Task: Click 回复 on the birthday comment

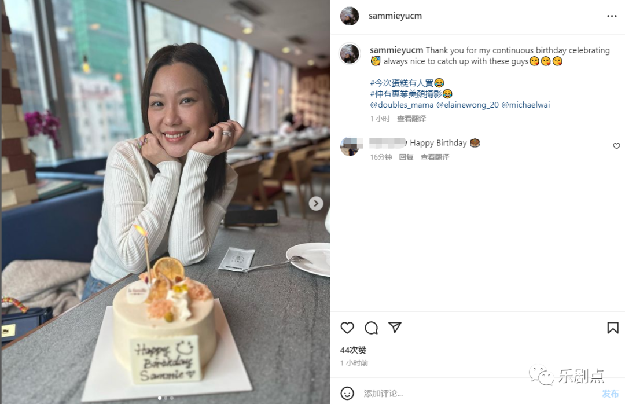Action: [406, 157]
